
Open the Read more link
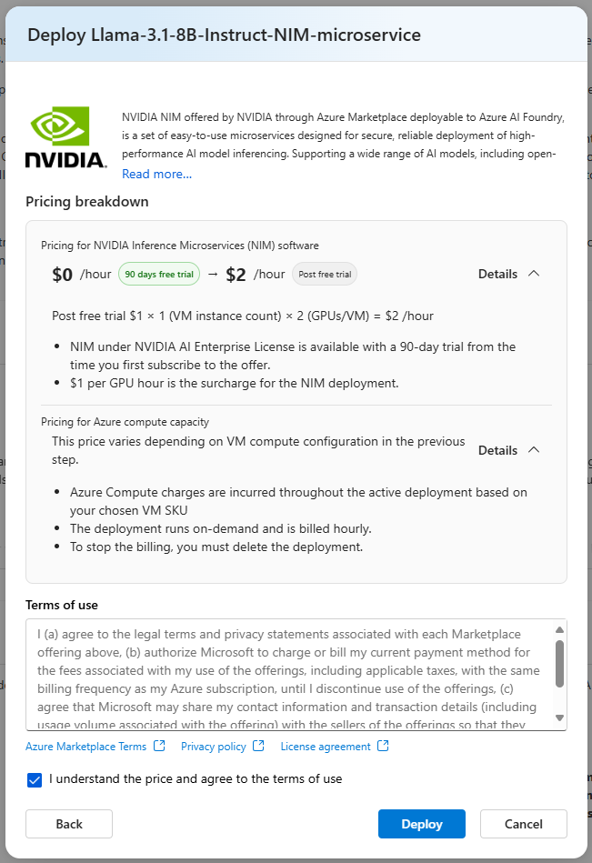pos(156,173)
